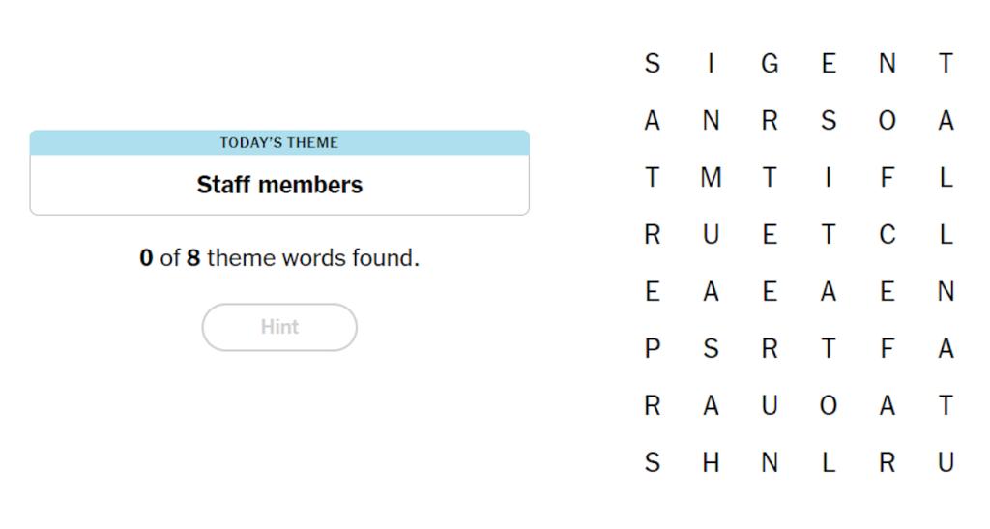Tap the letter C in the grid
This screenshot has height=529, width=990.
point(888,235)
